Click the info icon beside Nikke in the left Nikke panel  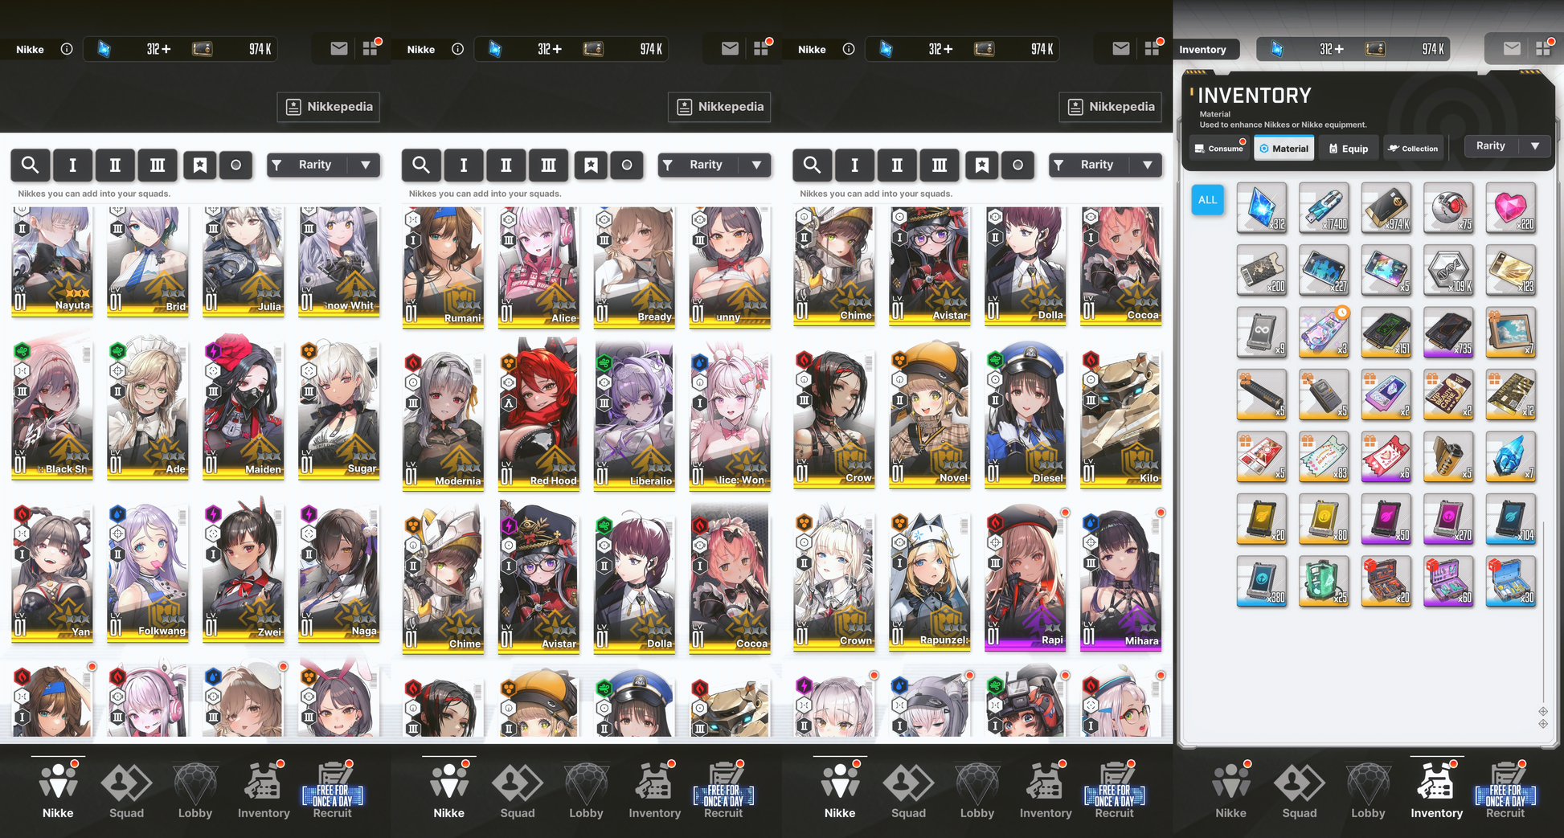[x=67, y=49]
